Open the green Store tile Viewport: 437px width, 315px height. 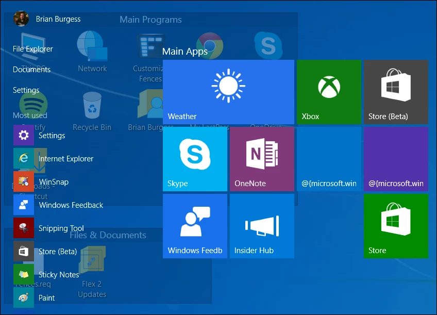pos(396,226)
